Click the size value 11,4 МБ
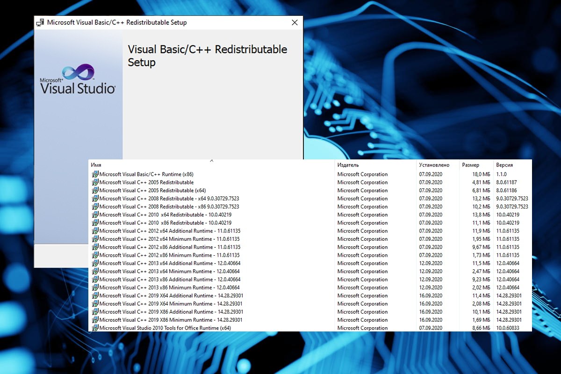The width and height of the screenshot is (561, 374). (x=480, y=295)
